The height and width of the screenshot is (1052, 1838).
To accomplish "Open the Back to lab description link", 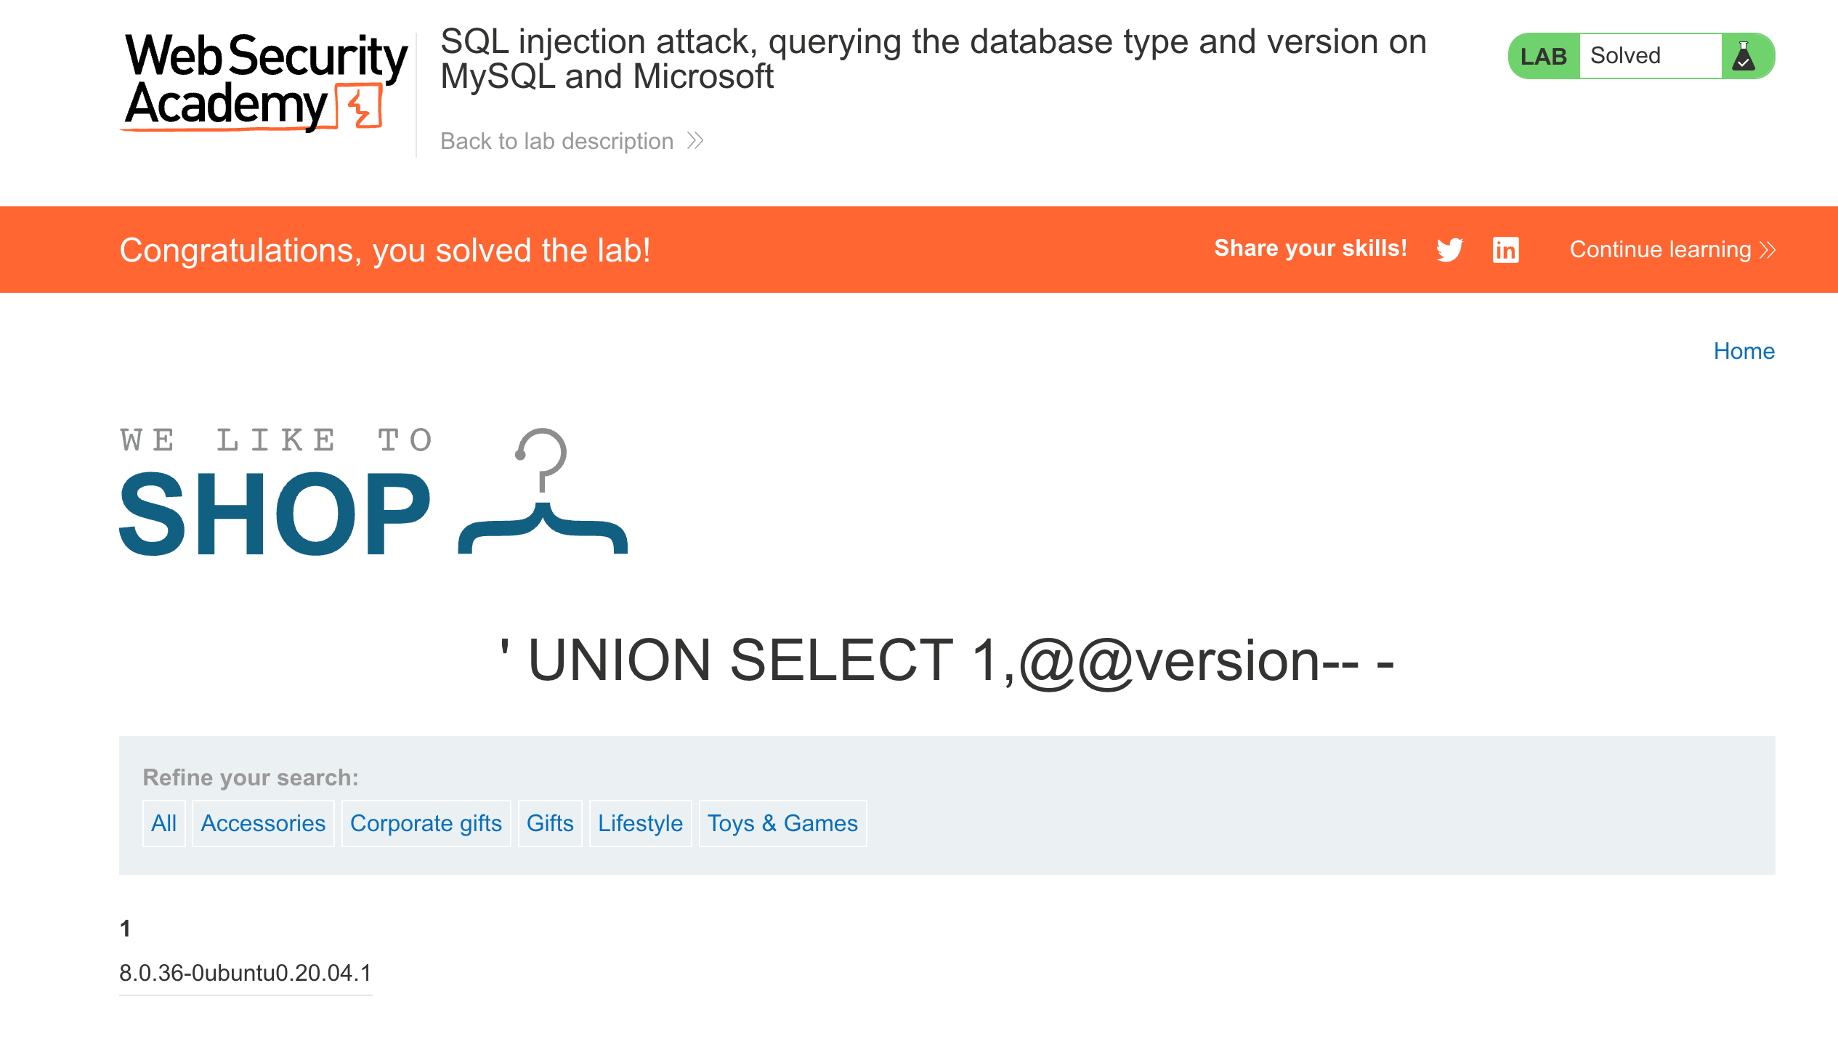I will pos(556,141).
